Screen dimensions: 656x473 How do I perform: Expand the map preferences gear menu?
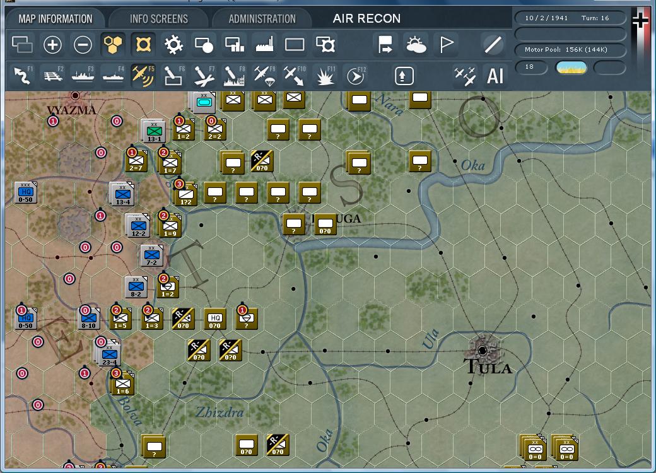click(173, 44)
